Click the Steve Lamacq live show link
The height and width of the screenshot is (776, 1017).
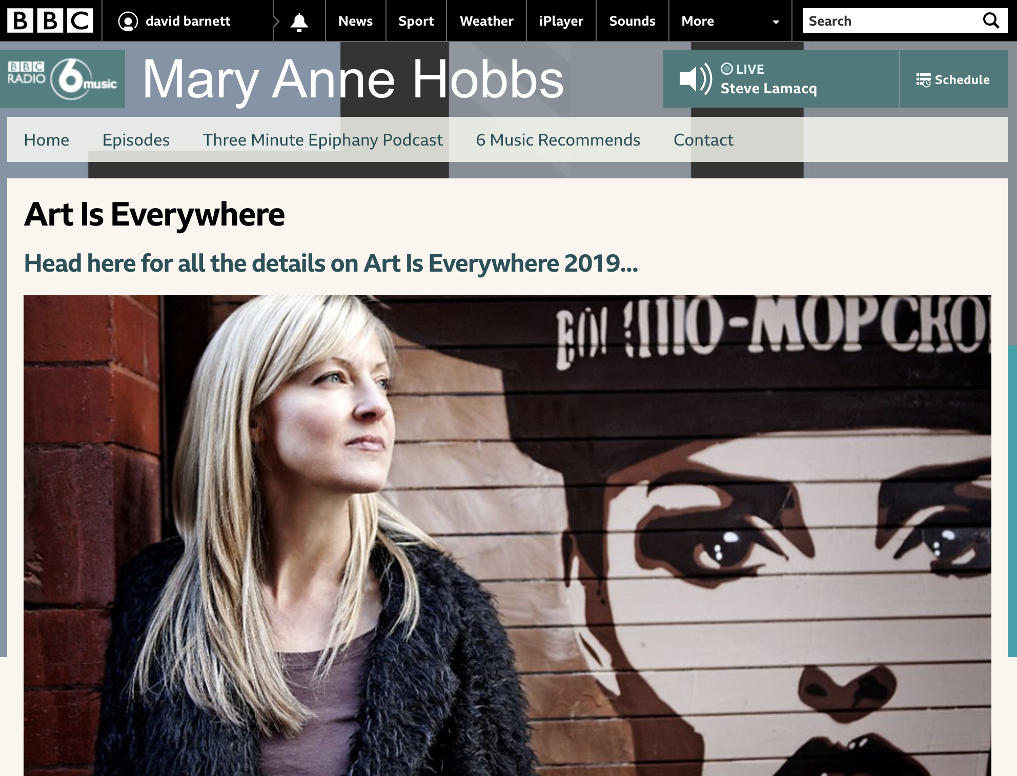[768, 89]
